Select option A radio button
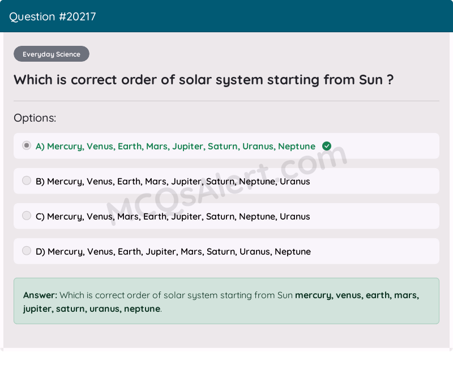Image resolution: width=453 pixels, height=365 pixels. 26,145
